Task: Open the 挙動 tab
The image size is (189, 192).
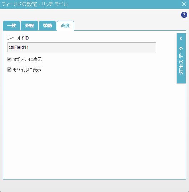Action: [x=47, y=26]
